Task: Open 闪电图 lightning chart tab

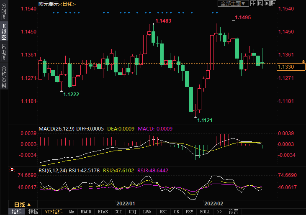Action: click(4, 52)
